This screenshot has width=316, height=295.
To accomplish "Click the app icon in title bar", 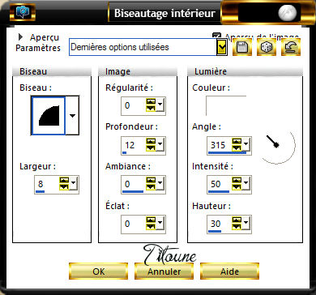I will pos(23,13).
